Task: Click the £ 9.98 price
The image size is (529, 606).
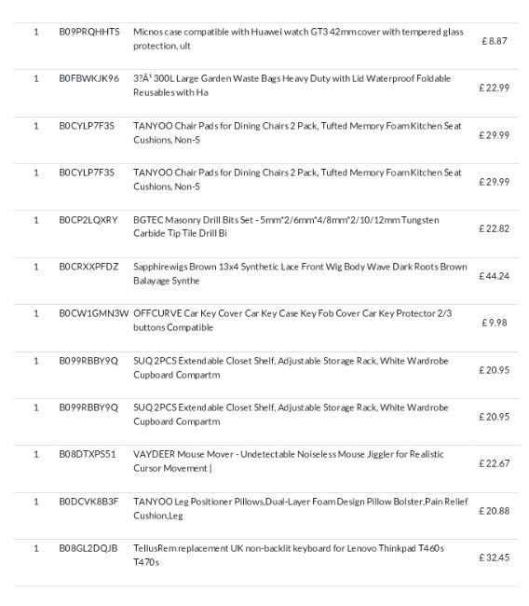Action: (495, 323)
